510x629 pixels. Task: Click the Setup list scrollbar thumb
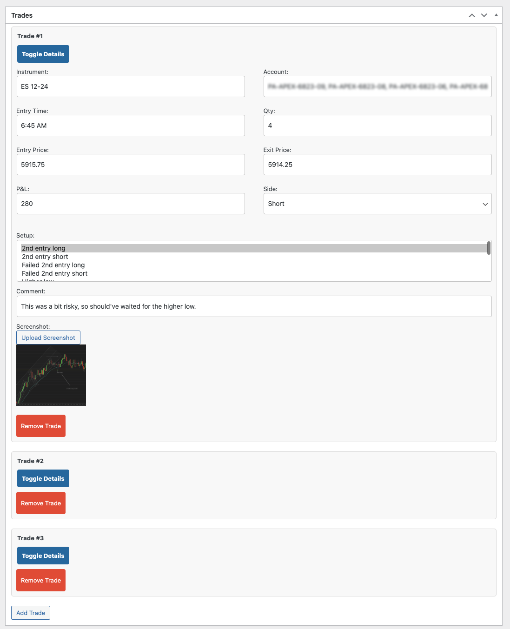489,248
